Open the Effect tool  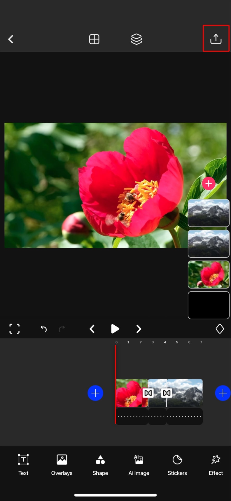[x=216, y=465]
